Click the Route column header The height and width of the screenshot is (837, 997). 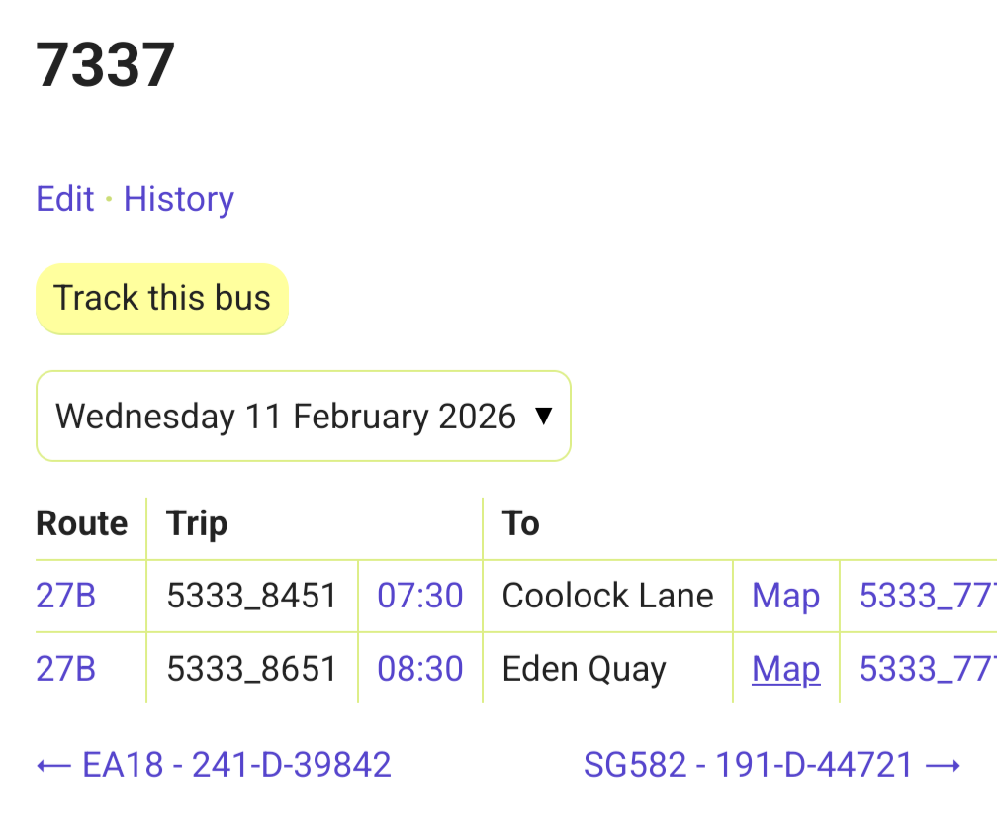(81, 523)
